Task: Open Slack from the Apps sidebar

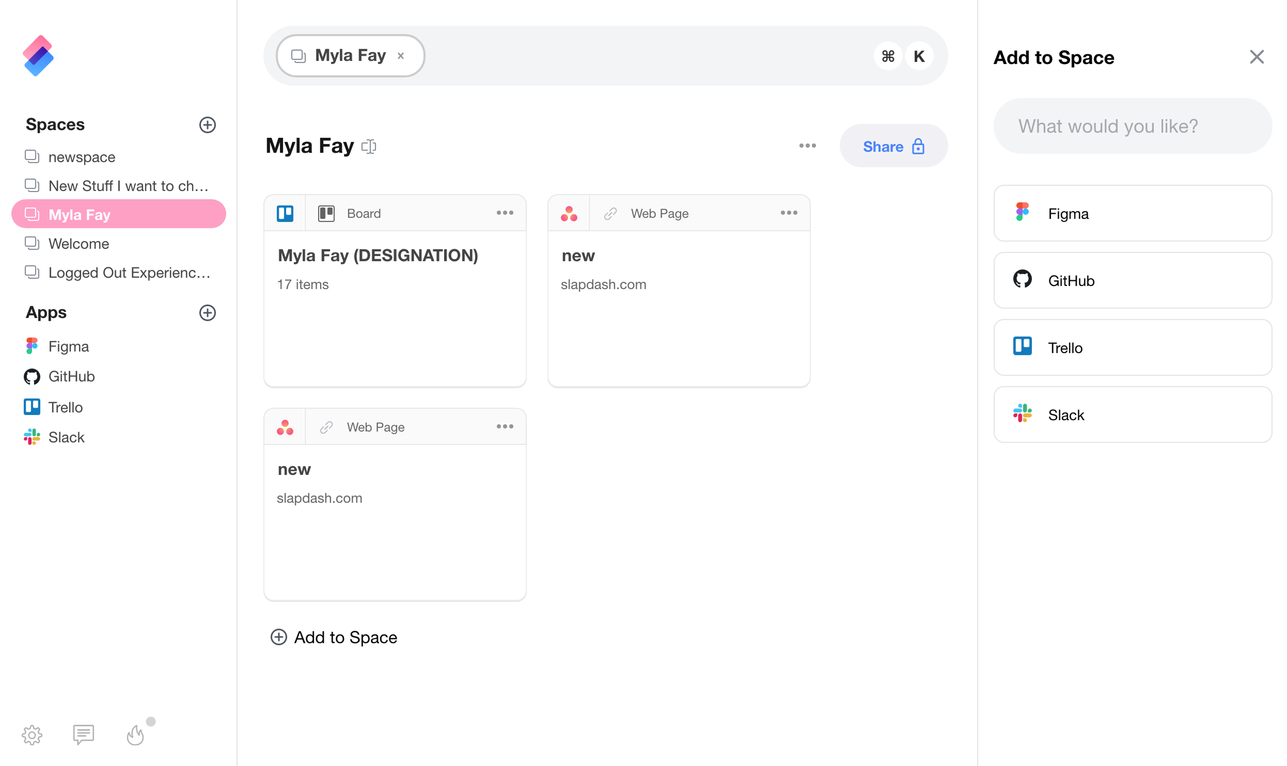Action: pyautogui.click(x=66, y=437)
